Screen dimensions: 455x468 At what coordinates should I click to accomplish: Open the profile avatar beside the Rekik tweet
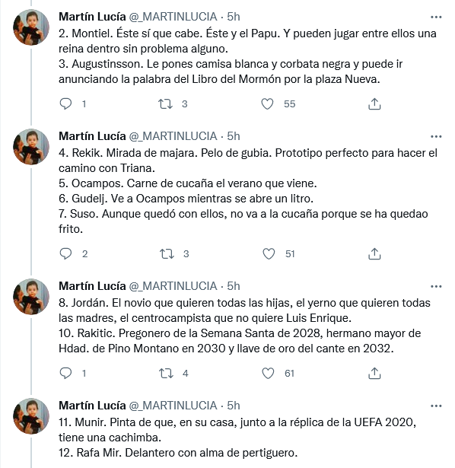point(31,147)
